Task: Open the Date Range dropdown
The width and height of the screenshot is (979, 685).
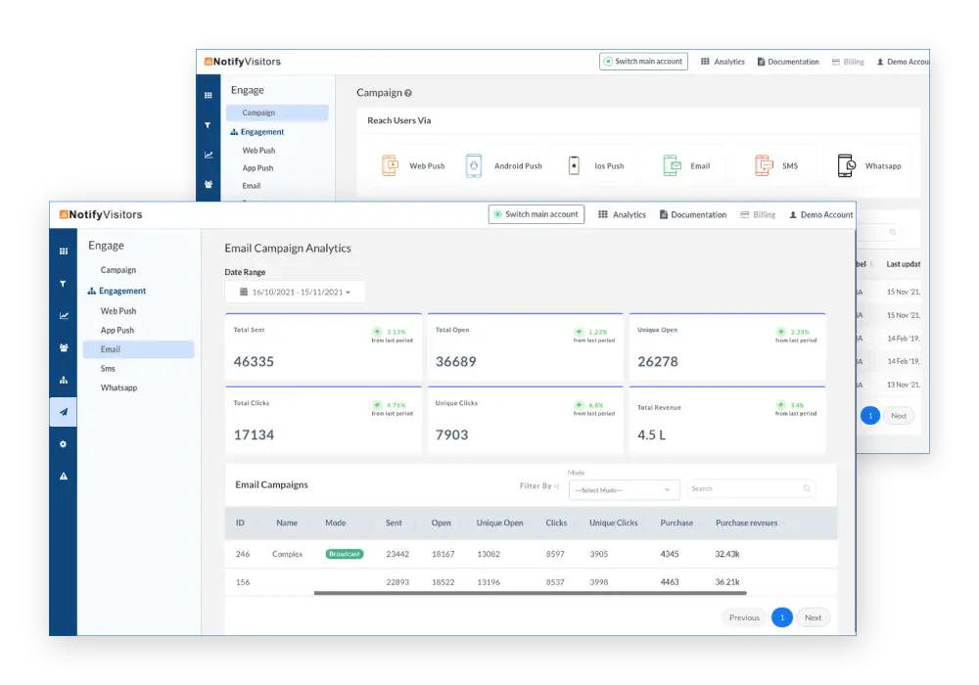Action: click(x=295, y=292)
